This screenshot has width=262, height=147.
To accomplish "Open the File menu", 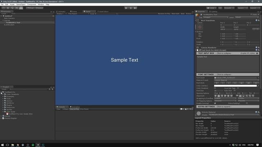I will (2, 4).
